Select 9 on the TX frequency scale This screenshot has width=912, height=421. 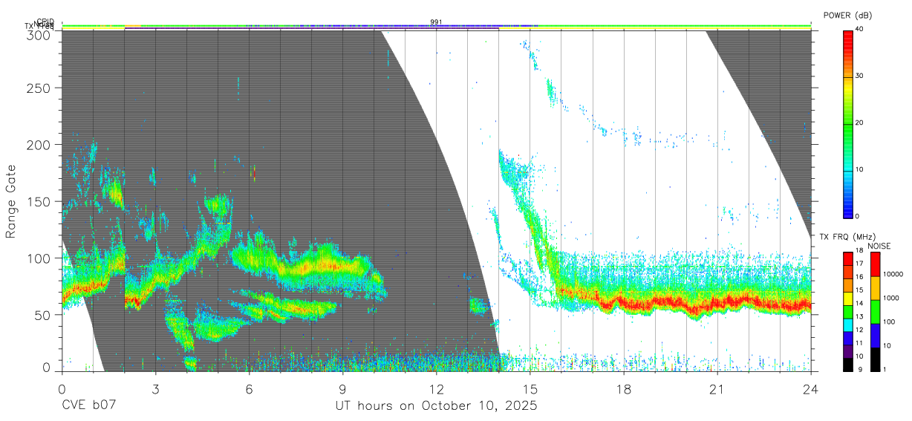859,369
